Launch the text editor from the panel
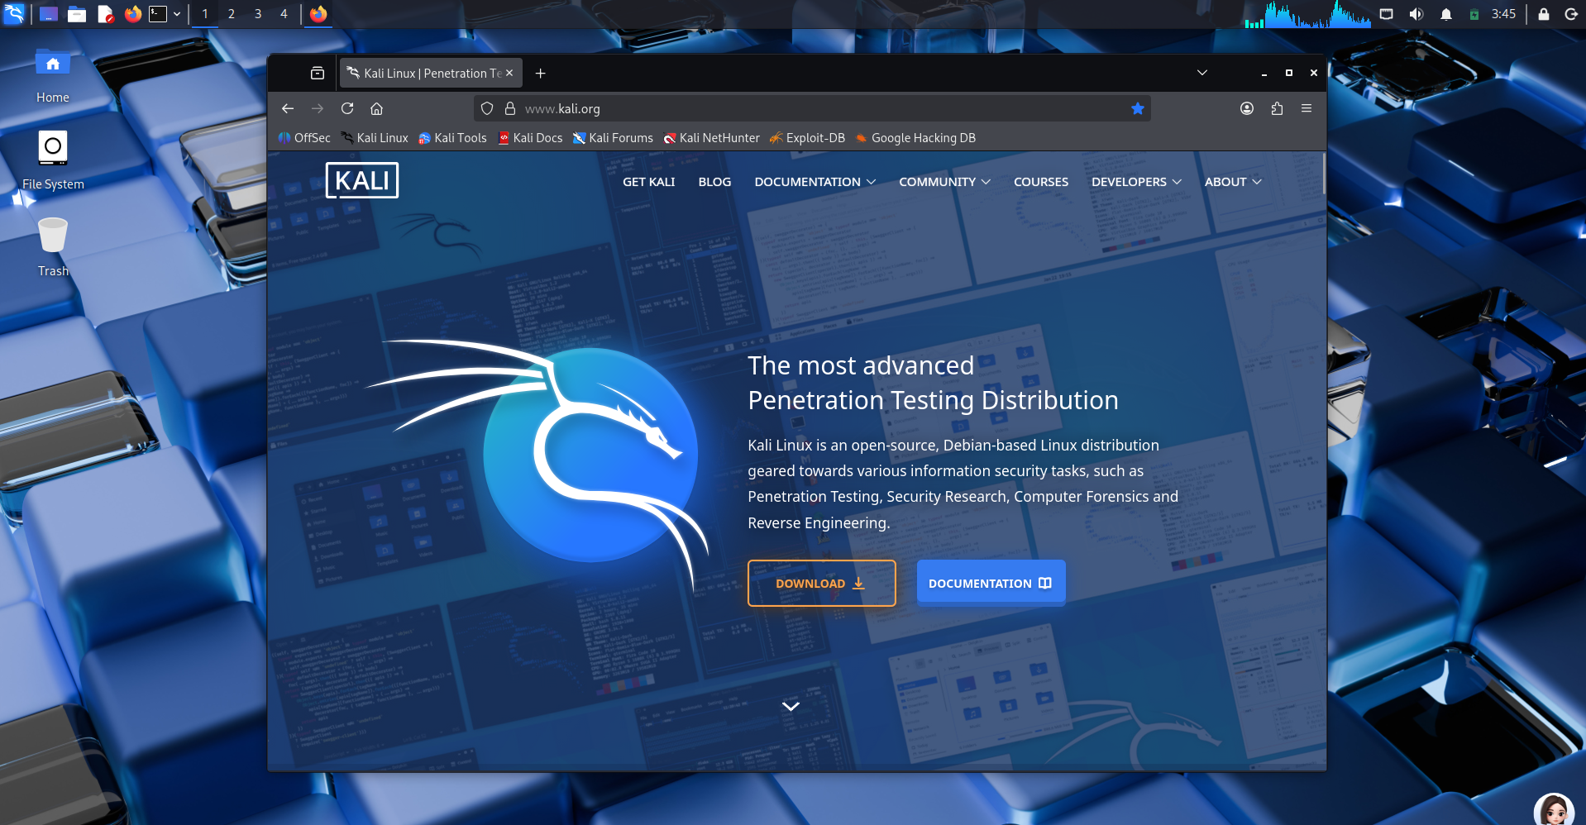The height and width of the screenshot is (825, 1586). tap(105, 14)
